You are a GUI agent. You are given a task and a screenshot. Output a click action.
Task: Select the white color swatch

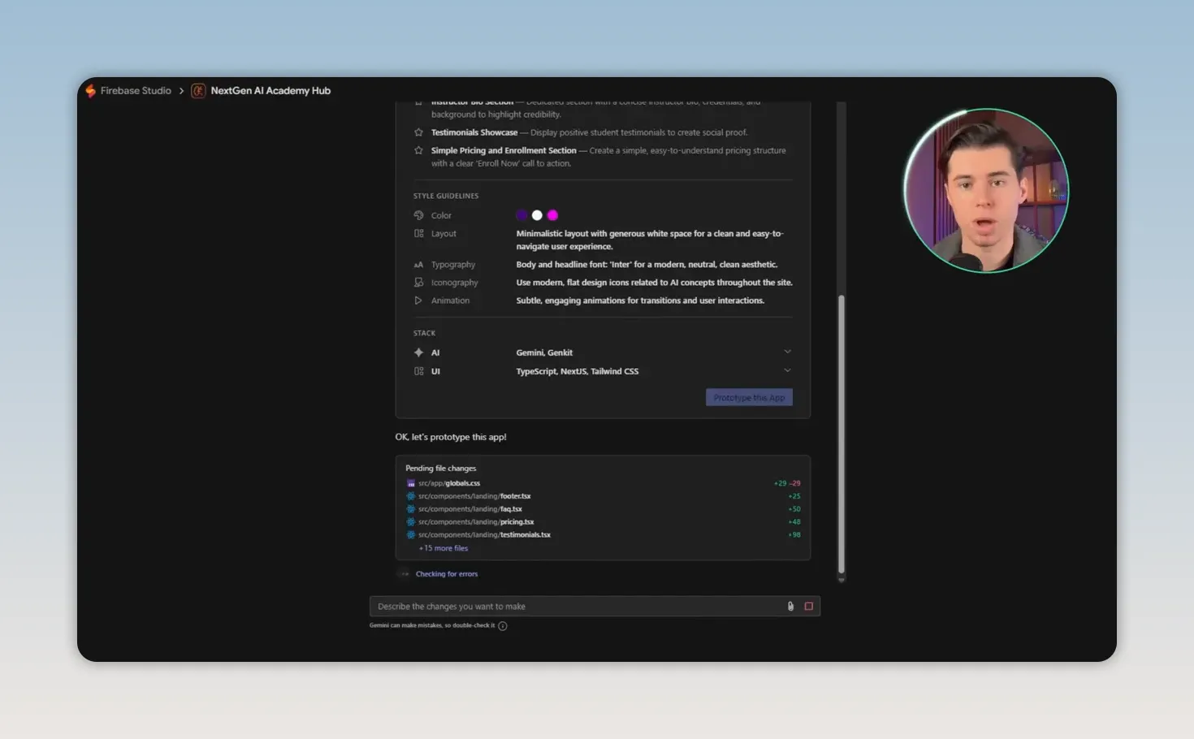click(537, 215)
